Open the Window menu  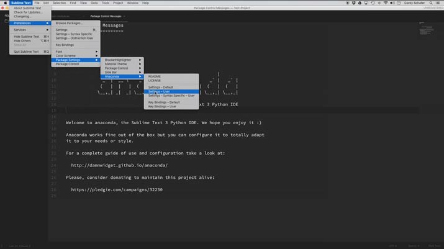tap(132, 3)
